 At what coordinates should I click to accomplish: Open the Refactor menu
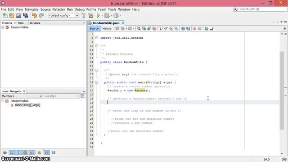58,9
